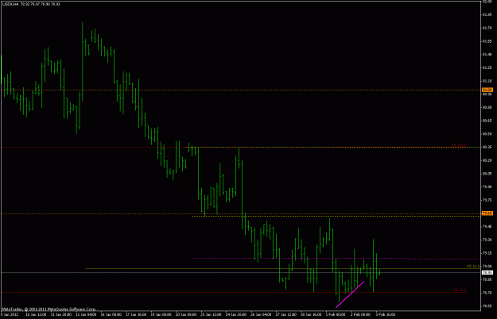The height and width of the screenshot is (319, 497).
Task: Click the 23 Jan 12:00 time label
Action: click(211, 314)
